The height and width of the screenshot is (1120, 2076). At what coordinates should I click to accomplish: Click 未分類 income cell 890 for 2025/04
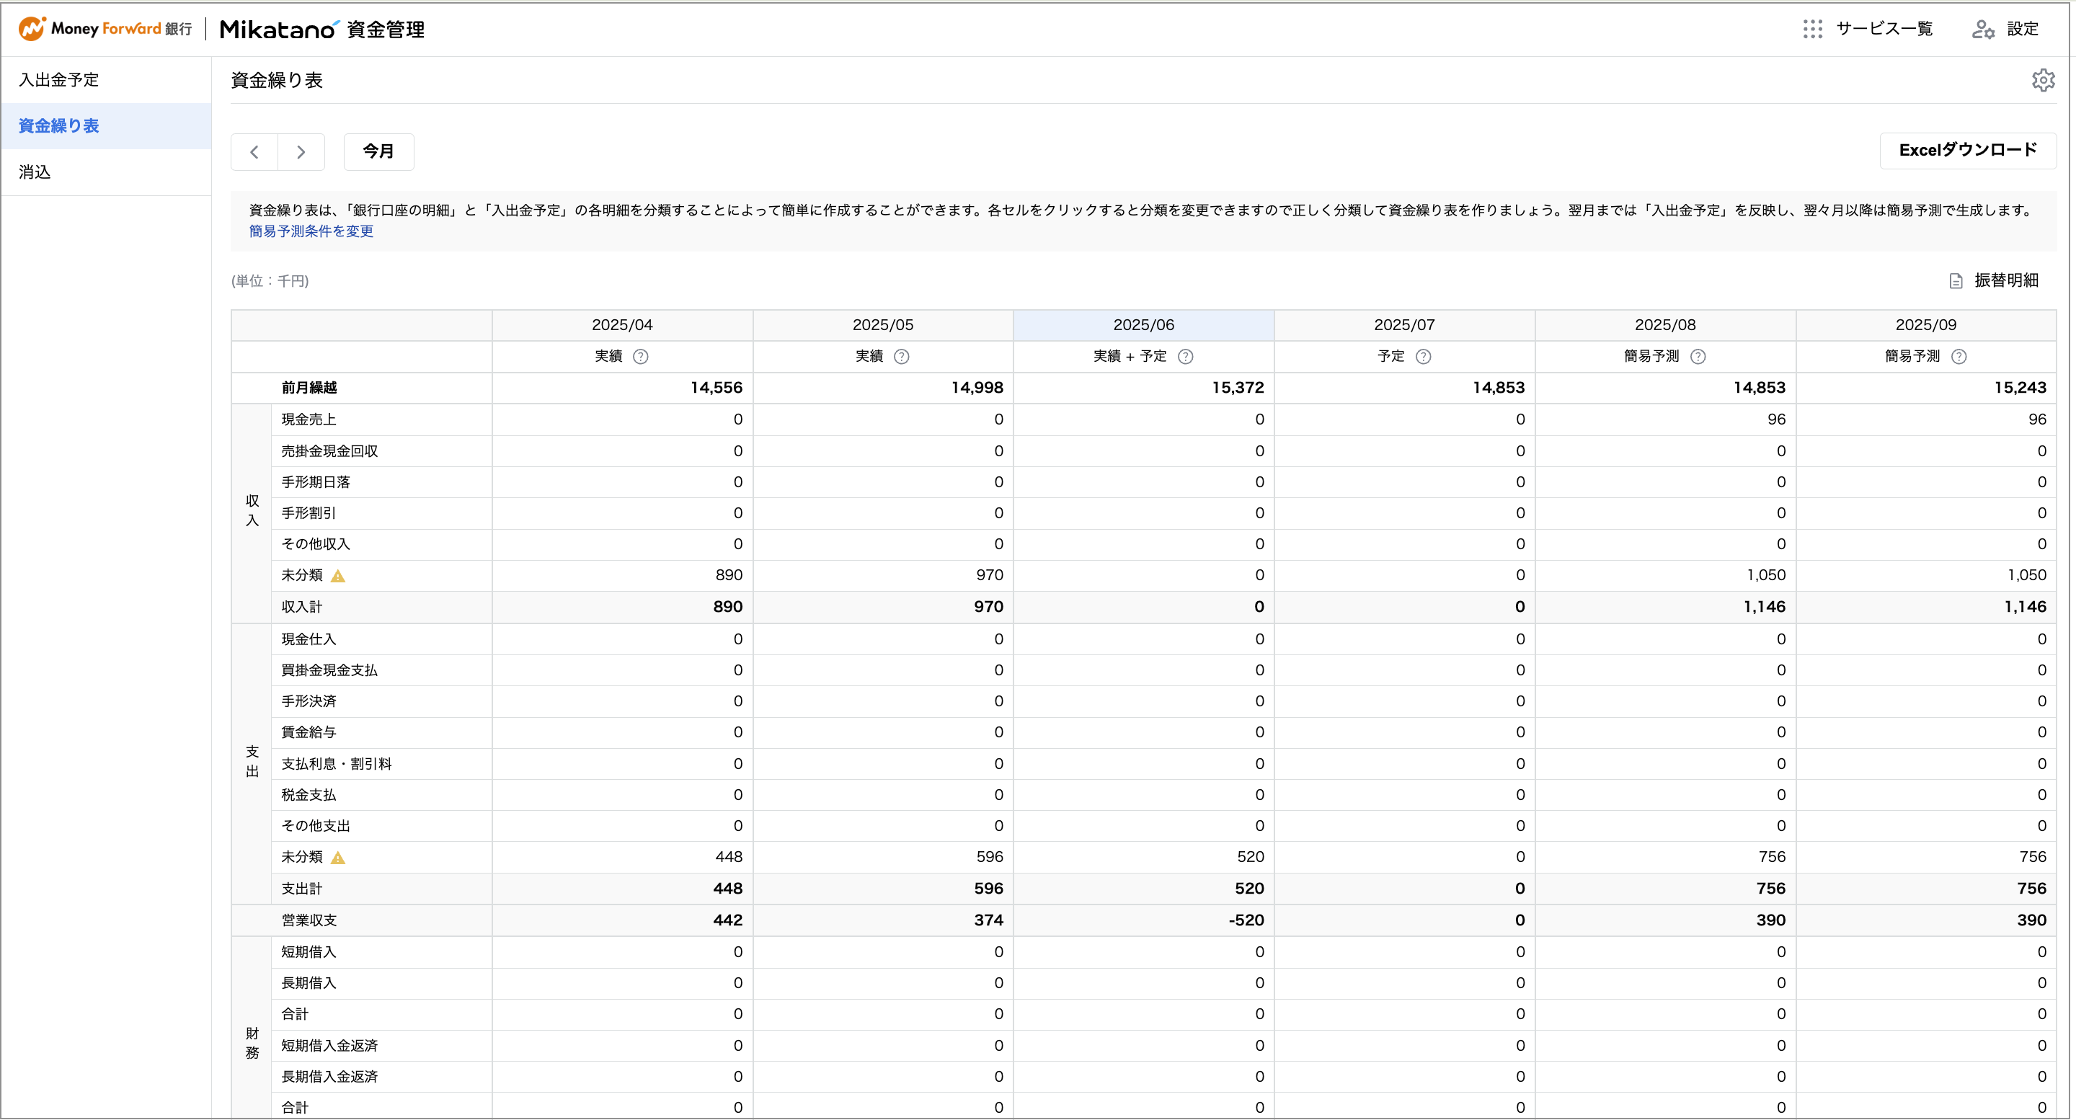pos(622,575)
